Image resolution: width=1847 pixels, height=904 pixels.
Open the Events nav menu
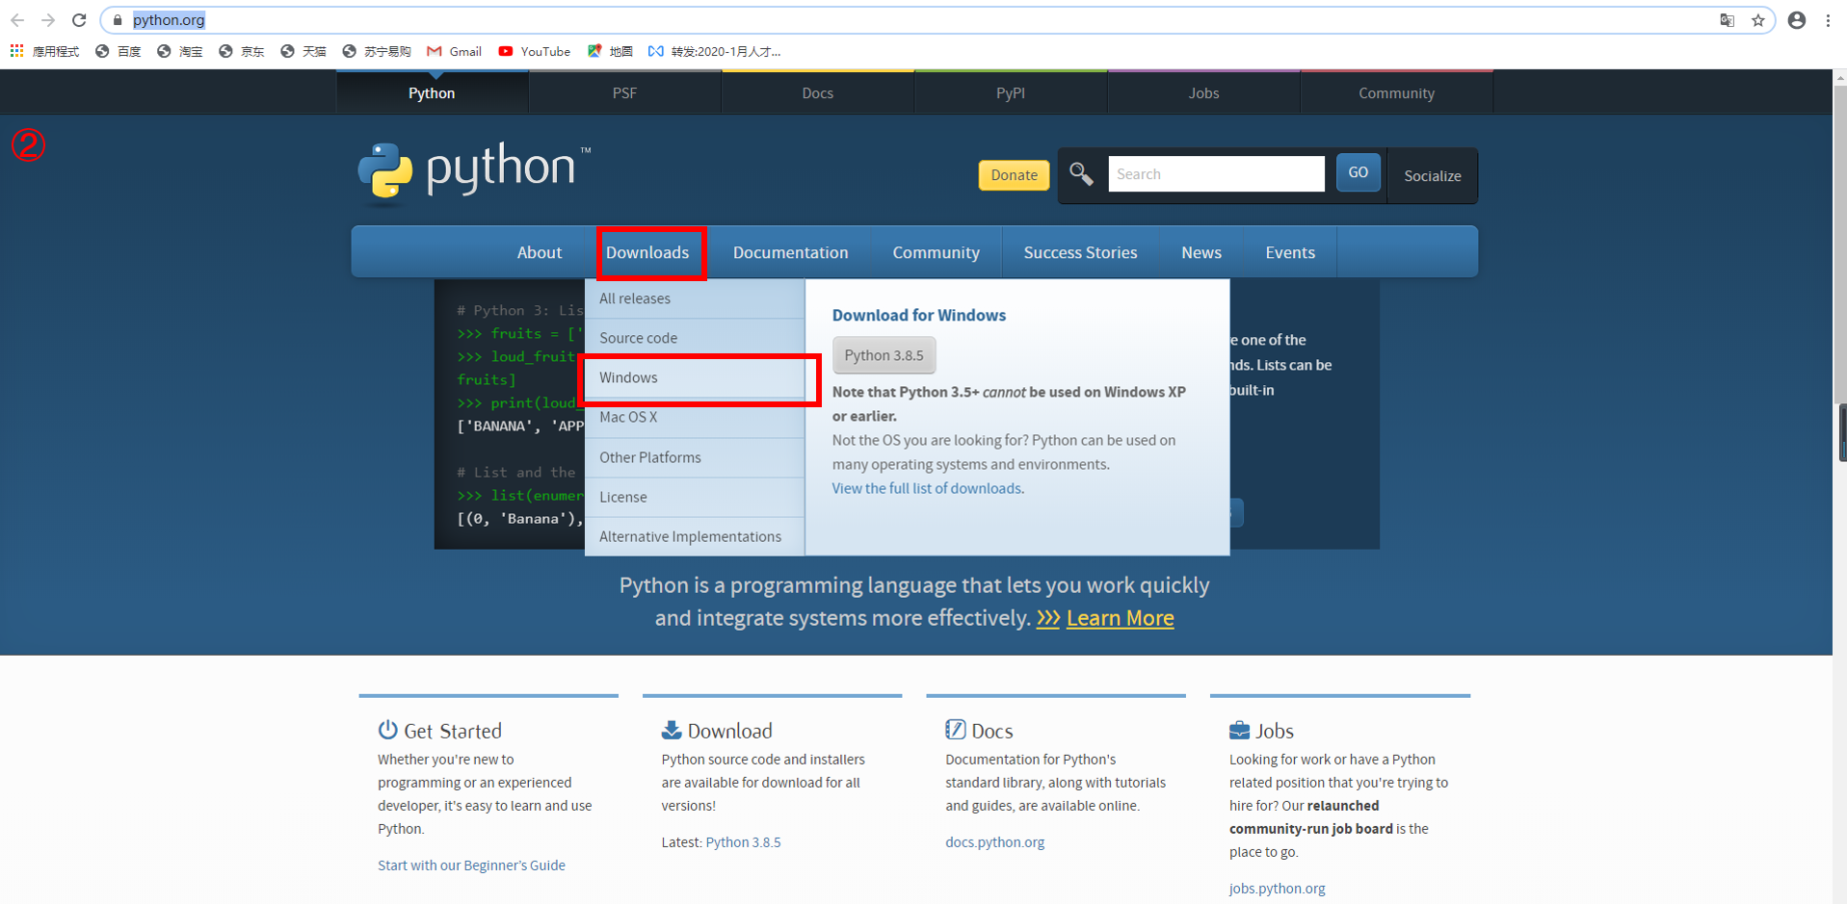coord(1290,252)
